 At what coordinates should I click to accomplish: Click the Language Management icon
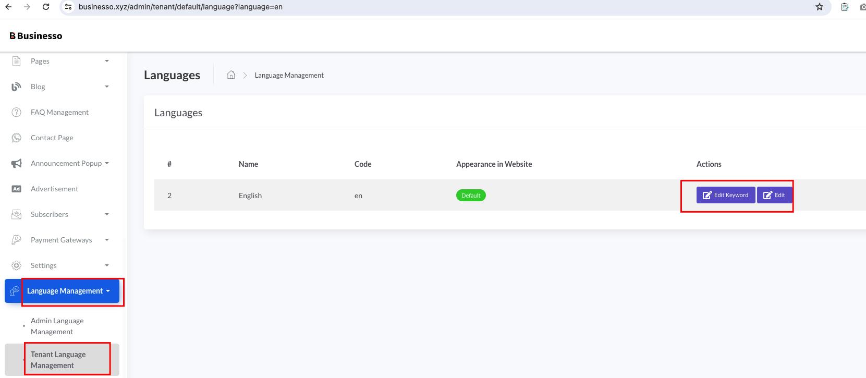click(x=15, y=291)
